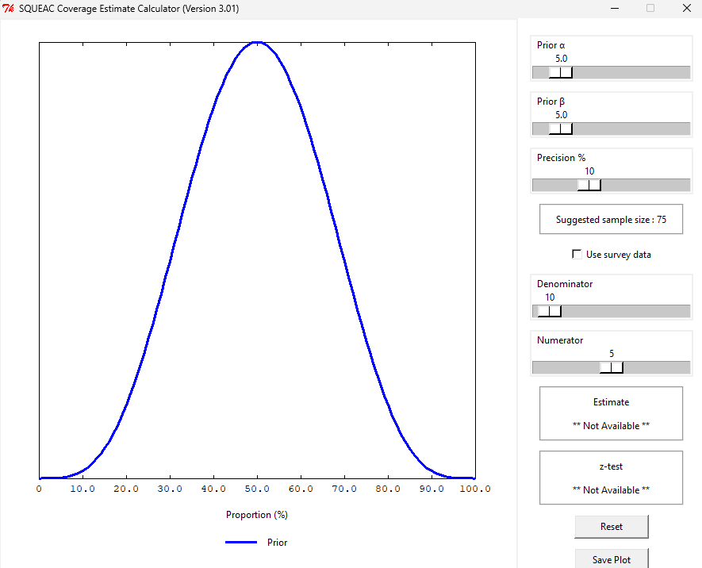Click the Precision % slider handle
The height and width of the screenshot is (568, 702).
589,186
